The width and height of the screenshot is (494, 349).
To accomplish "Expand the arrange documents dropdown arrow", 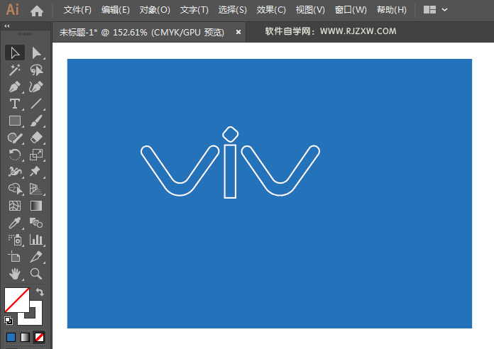I will coord(444,10).
